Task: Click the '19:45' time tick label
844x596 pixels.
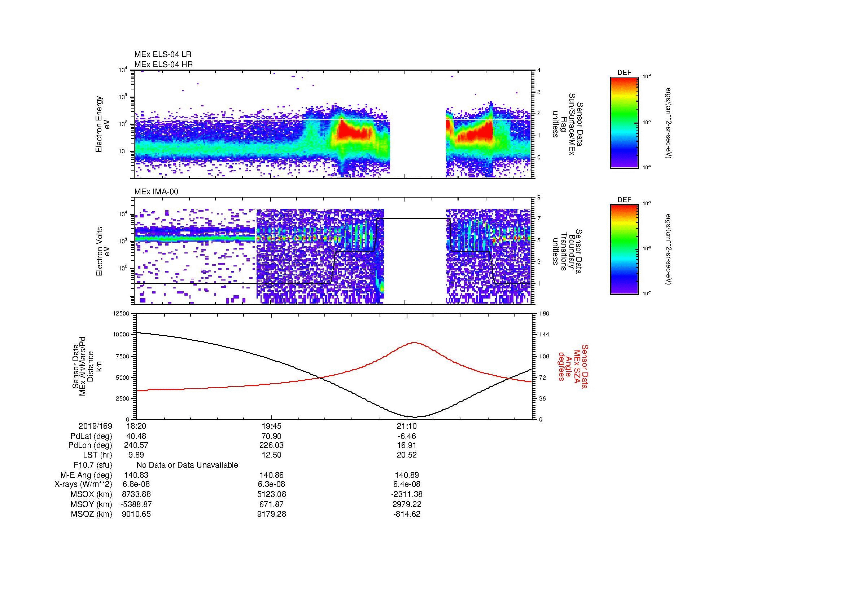Action: 271,426
